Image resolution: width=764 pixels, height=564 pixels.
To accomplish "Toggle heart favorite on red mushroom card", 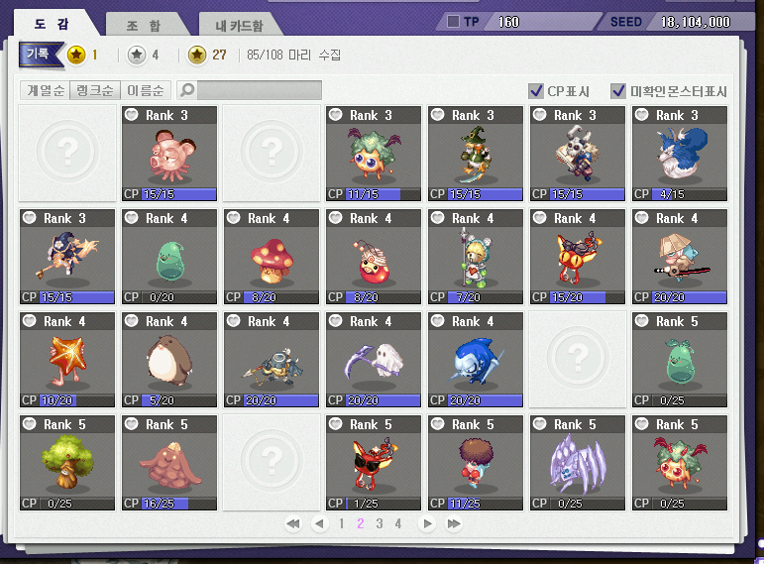I will pyautogui.click(x=234, y=218).
